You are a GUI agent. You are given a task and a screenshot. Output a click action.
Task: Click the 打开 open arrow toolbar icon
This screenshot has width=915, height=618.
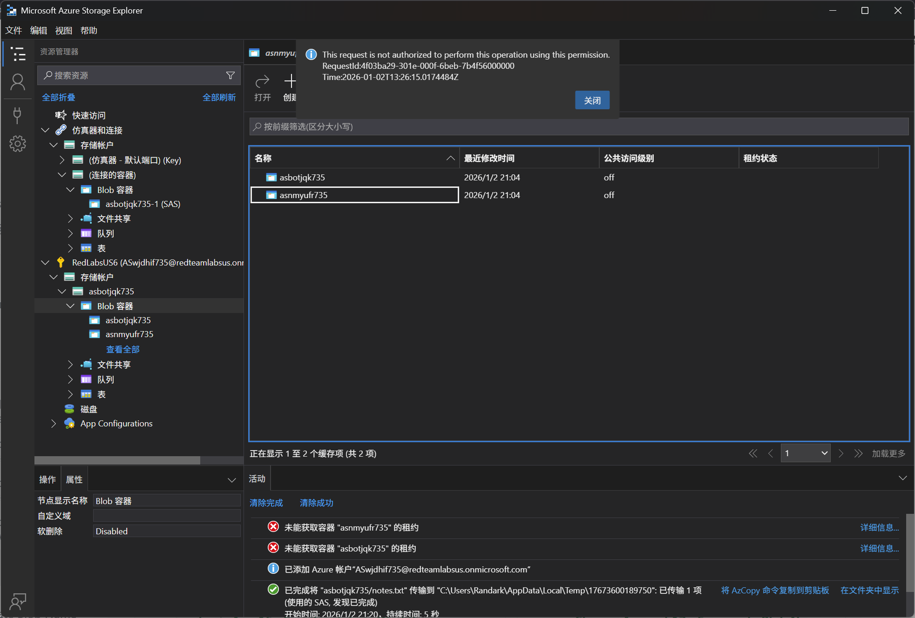[262, 81]
